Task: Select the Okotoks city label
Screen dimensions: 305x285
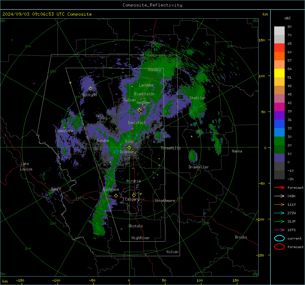Action: pyautogui.click(x=136, y=226)
